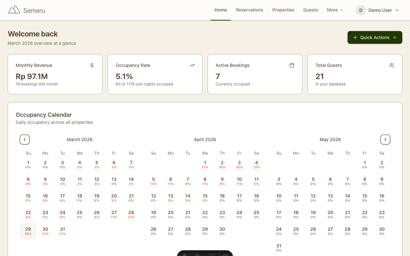Click April 1 at 21% occupancy
The height and width of the screenshot is (256, 410).
click(205, 164)
